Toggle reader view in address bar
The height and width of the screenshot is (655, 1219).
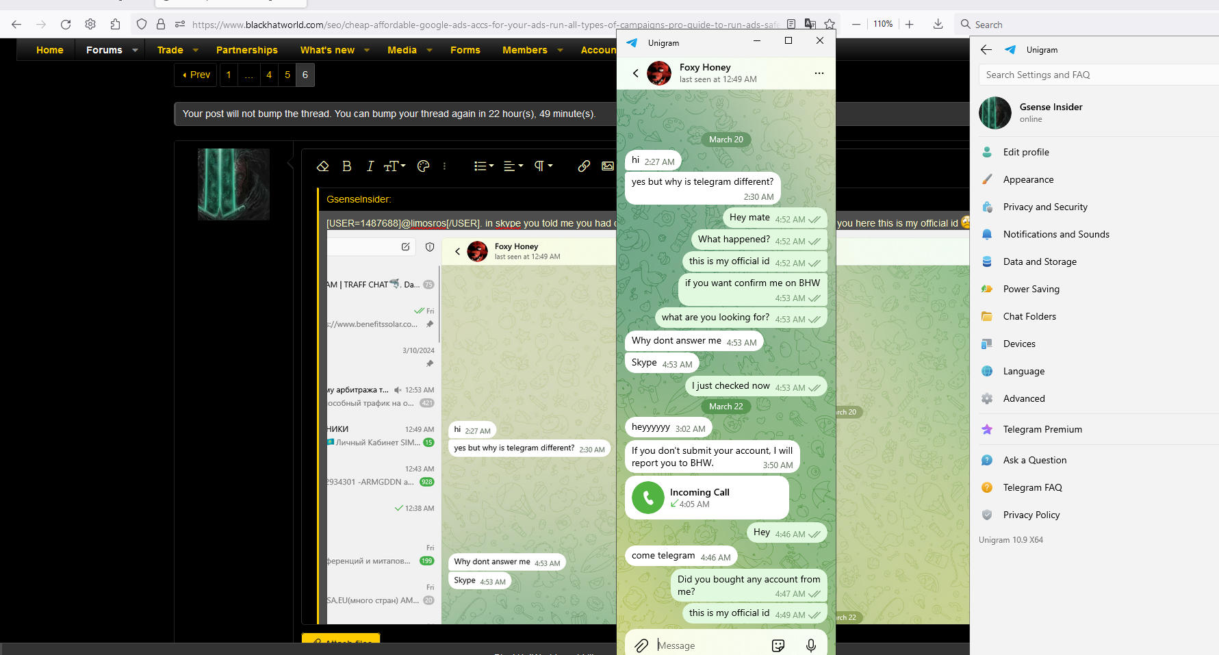[x=791, y=24]
